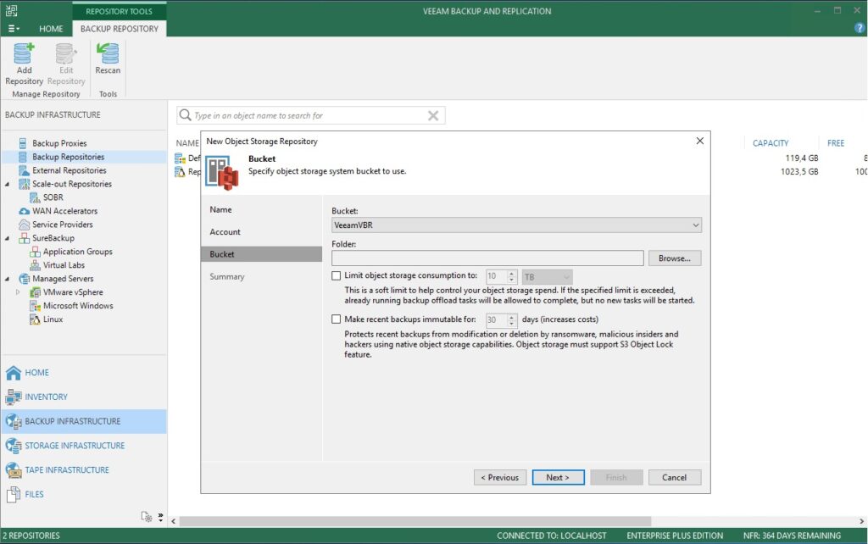The image size is (868, 544).
Task: Click the 1023,5 GB capacity cell
Action: [799, 171]
